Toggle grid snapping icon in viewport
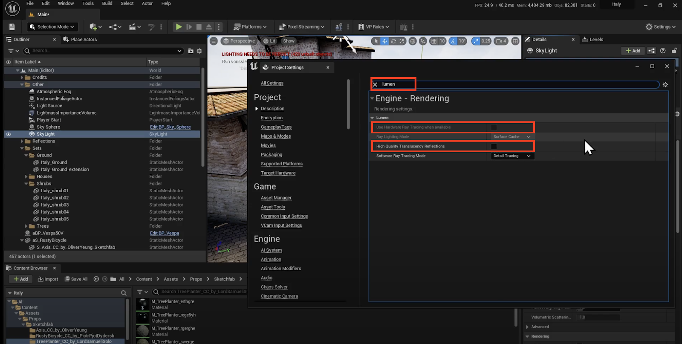The height and width of the screenshot is (344, 682). click(433, 41)
